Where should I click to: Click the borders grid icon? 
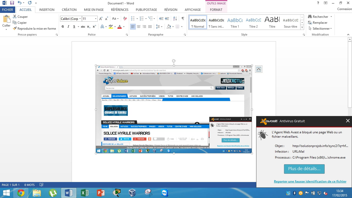pyautogui.click(x=177, y=27)
